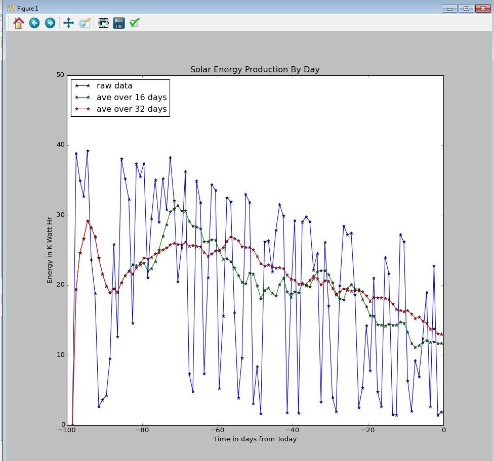Minimize the Figure 1 window

point(449,9)
